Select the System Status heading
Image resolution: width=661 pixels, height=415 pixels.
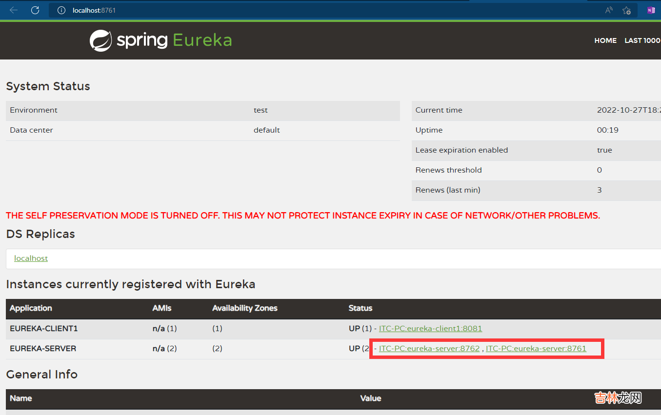[x=48, y=86]
